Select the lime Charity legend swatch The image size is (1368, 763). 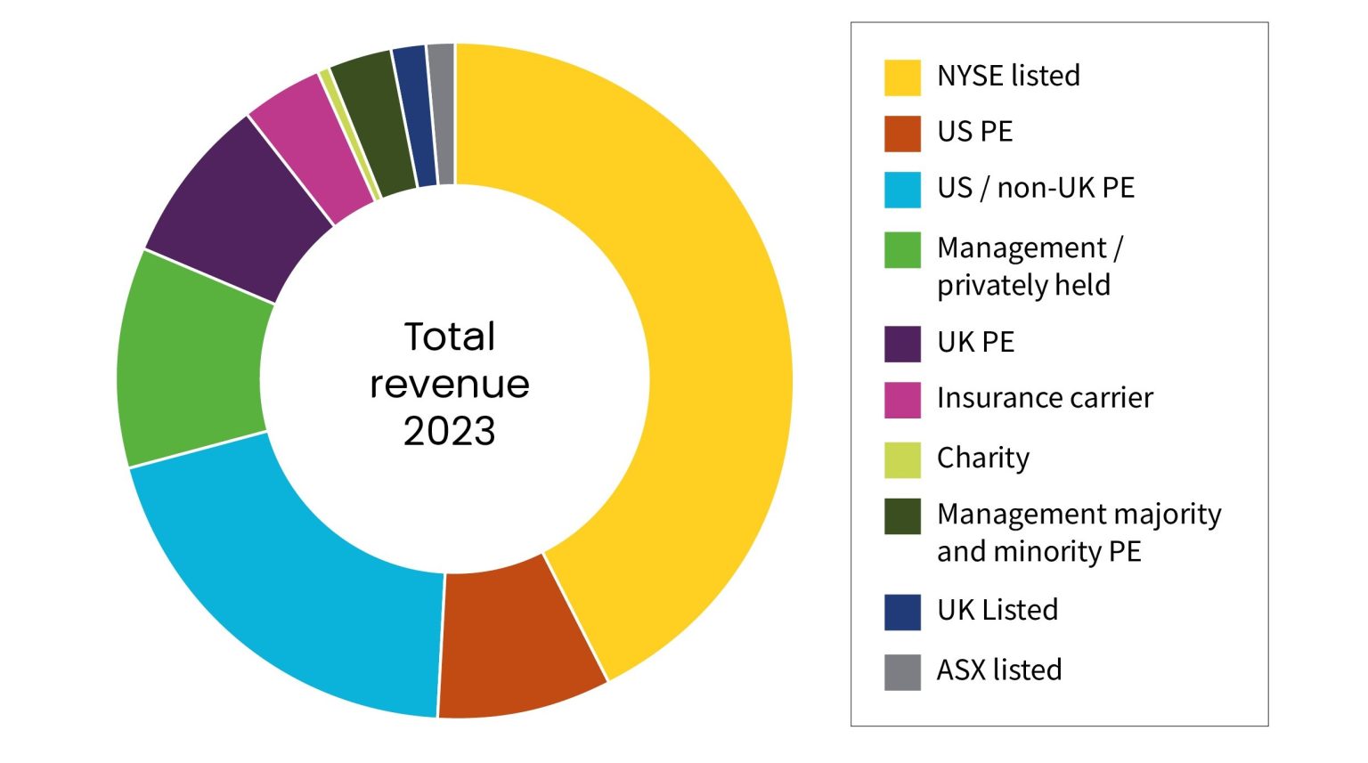[901, 459]
